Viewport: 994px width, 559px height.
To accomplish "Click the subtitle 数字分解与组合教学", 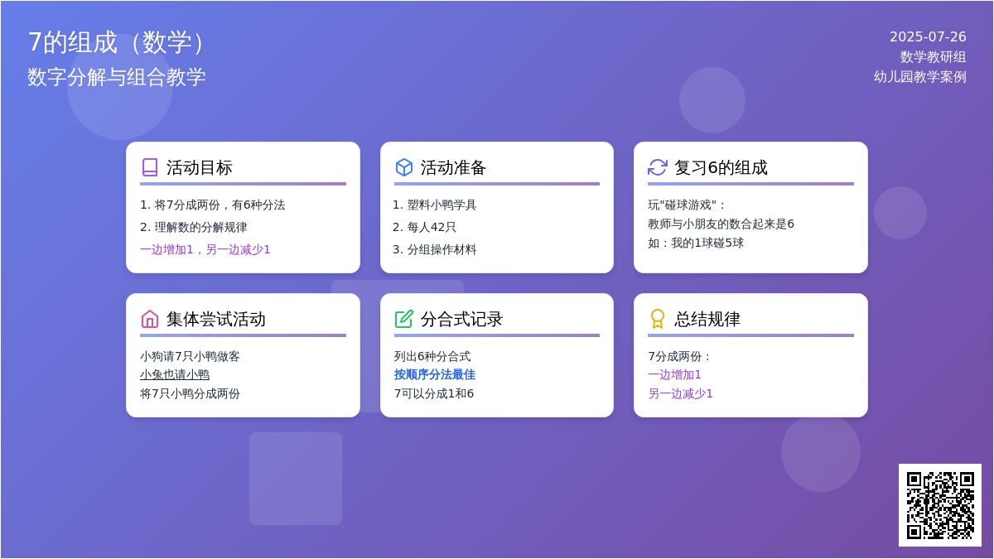I will (x=117, y=77).
